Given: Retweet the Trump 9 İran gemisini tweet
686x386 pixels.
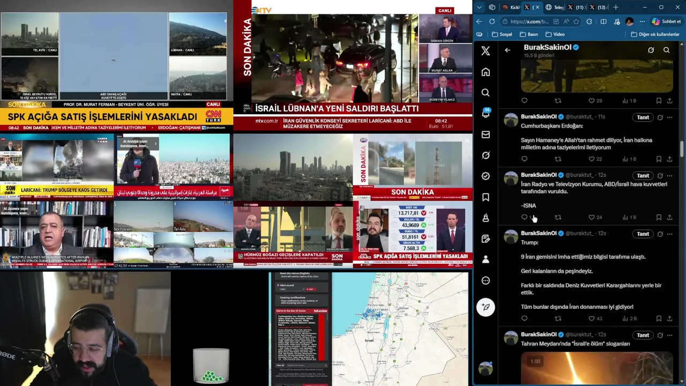Looking at the screenshot, I should [558, 318].
